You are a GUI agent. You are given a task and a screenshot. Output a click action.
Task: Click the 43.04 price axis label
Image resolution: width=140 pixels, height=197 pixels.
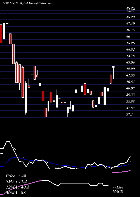tap(130, 62)
